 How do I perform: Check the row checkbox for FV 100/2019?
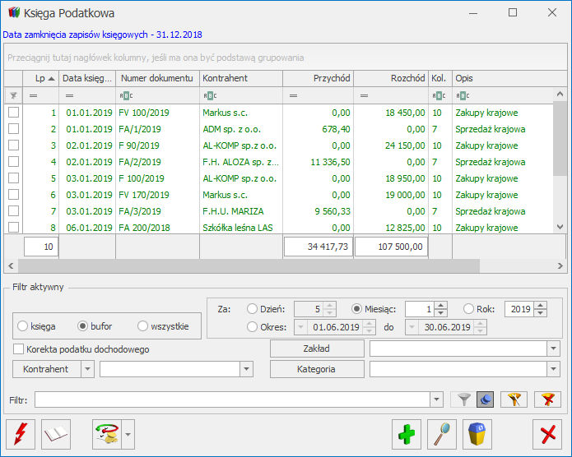[x=13, y=113]
